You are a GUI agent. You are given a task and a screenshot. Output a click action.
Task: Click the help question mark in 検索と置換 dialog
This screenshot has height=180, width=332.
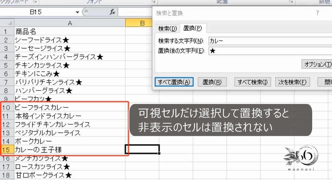click(x=318, y=13)
